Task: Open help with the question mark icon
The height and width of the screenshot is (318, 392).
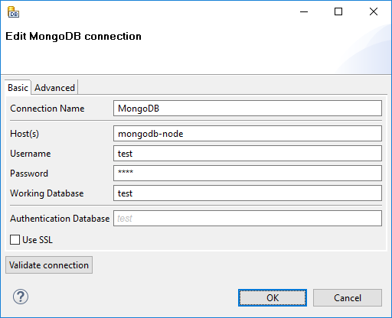Action: (21, 297)
